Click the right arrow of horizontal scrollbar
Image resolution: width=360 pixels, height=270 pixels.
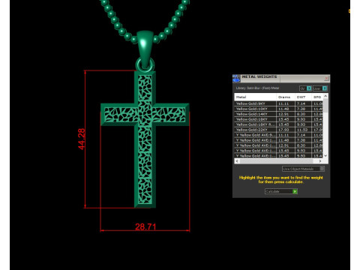click(x=320, y=161)
